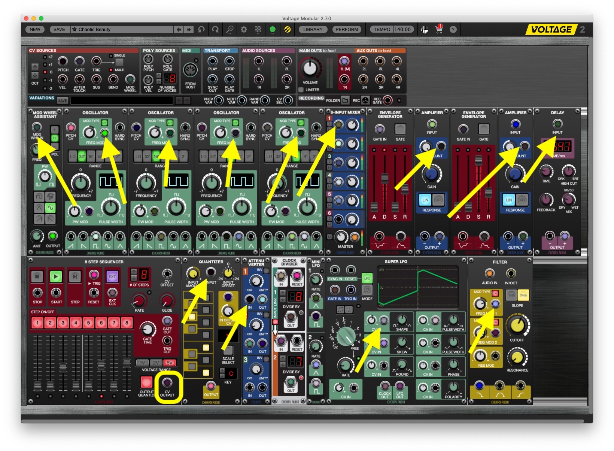Select the 2V voltage range button
This screenshot has width=614, height=451.
tap(155, 363)
